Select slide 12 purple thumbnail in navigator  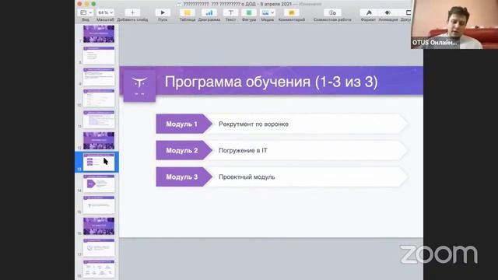click(x=99, y=141)
